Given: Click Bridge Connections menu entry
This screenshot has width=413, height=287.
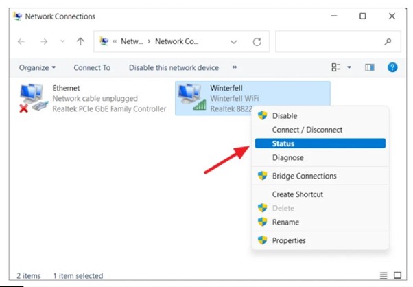Looking at the screenshot, I should click(304, 176).
